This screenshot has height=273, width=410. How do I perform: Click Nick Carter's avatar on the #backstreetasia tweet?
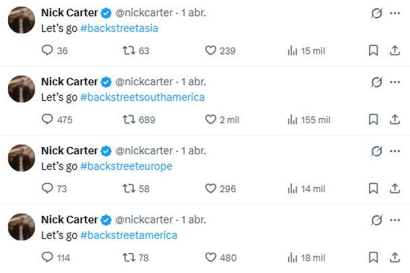(x=22, y=20)
